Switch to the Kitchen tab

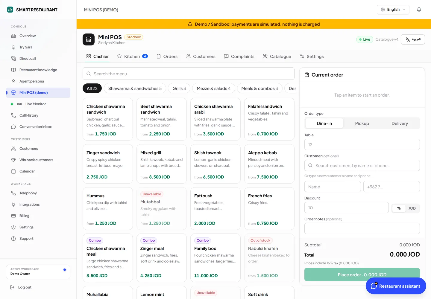click(x=132, y=57)
